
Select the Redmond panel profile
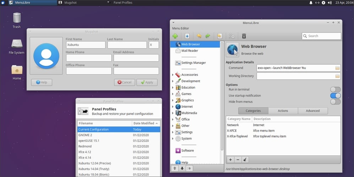pyautogui.click(x=119, y=146)
